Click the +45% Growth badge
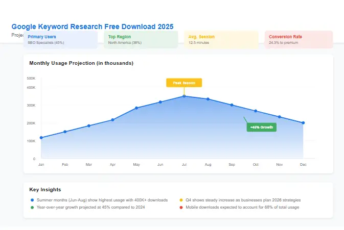Screen dimensions: 344x230 [261, 127]
